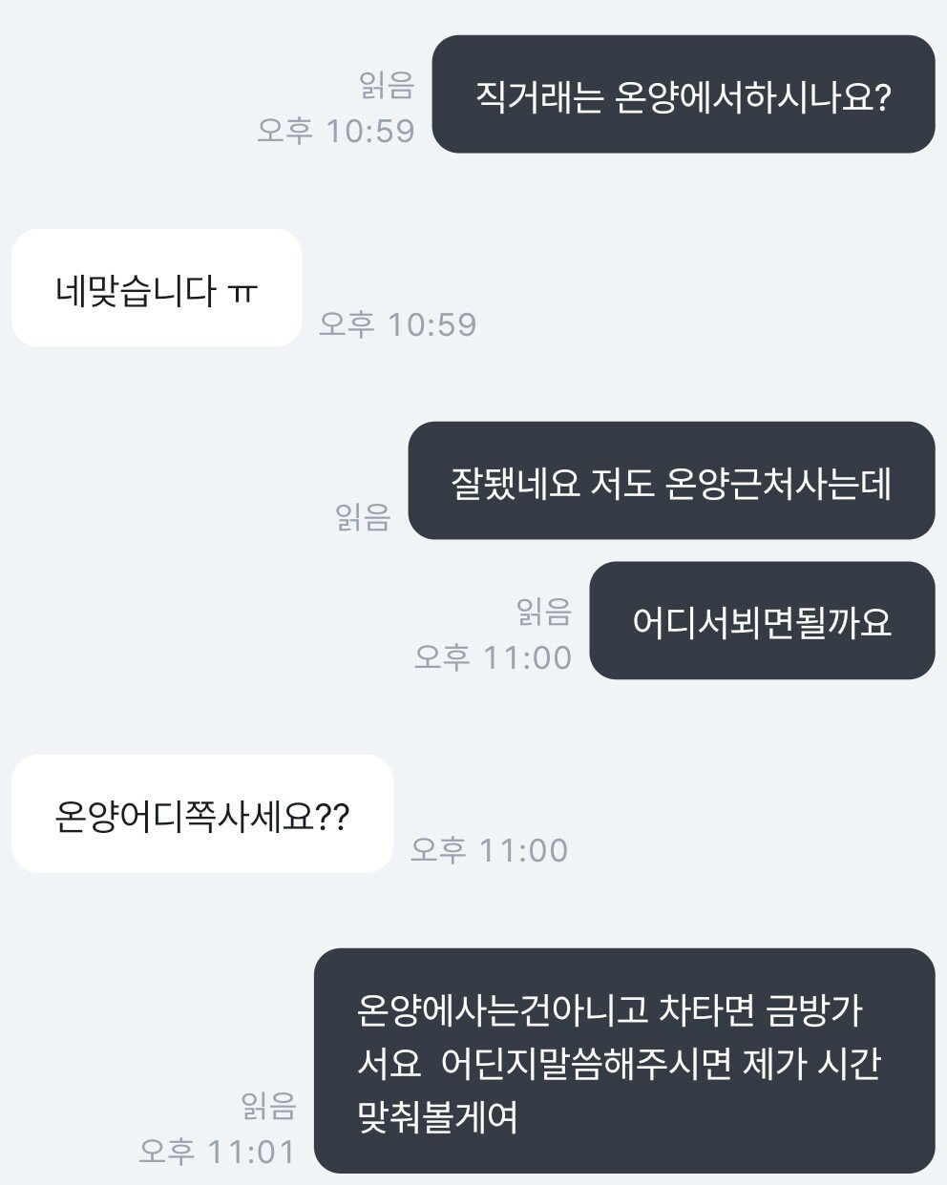Click the long "온양에사는건아니고" message bubble
The height and width of the screenshot is (1185, 947).
(623, 1061)
